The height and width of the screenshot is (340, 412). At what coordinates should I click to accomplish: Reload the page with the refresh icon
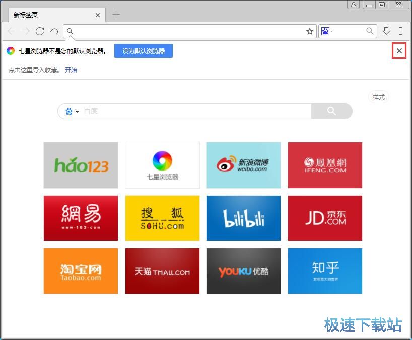pyautogui.click(x=40, y=31)
